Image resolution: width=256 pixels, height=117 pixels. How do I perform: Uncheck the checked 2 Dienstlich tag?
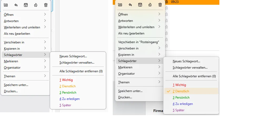click(x=191, y=91)
